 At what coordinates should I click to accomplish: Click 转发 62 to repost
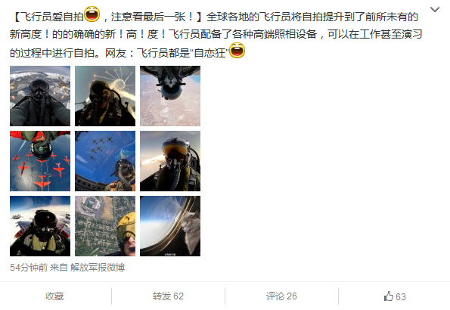pyautogui.click(x=168, y=296)
